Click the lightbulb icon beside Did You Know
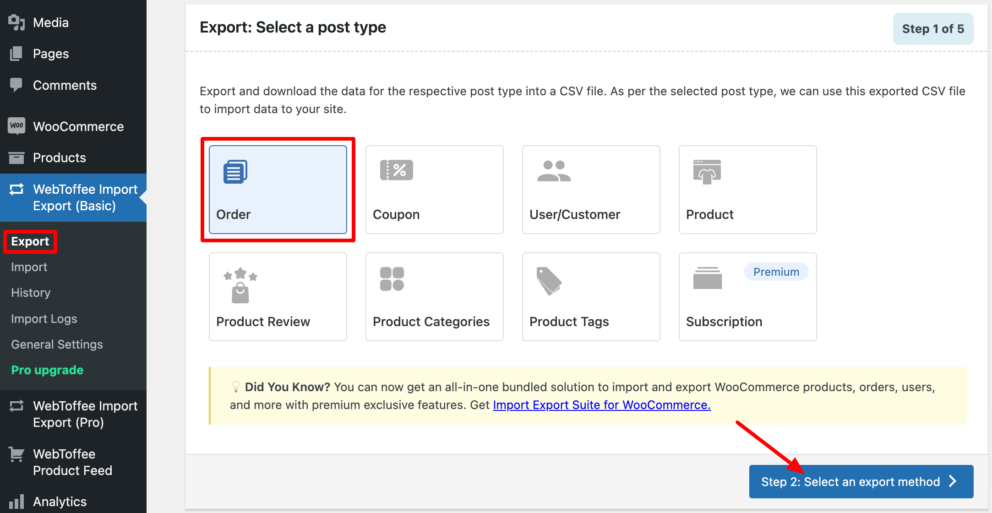This screenshot has height=513, width=992. pos(236,387)
